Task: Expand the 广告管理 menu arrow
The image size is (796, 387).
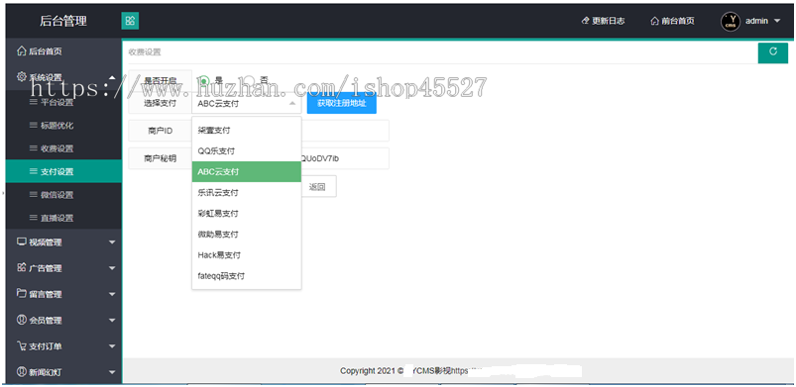Action: 112,268
